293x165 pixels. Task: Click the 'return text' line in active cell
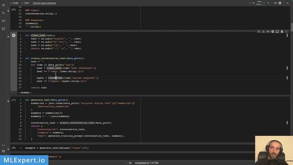(x=38, y=88)
